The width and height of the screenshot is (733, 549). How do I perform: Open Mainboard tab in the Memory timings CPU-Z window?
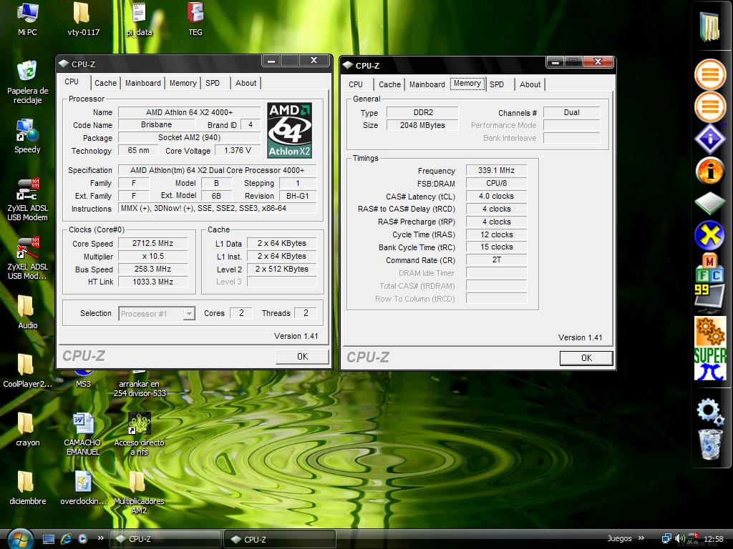point(427,84)
